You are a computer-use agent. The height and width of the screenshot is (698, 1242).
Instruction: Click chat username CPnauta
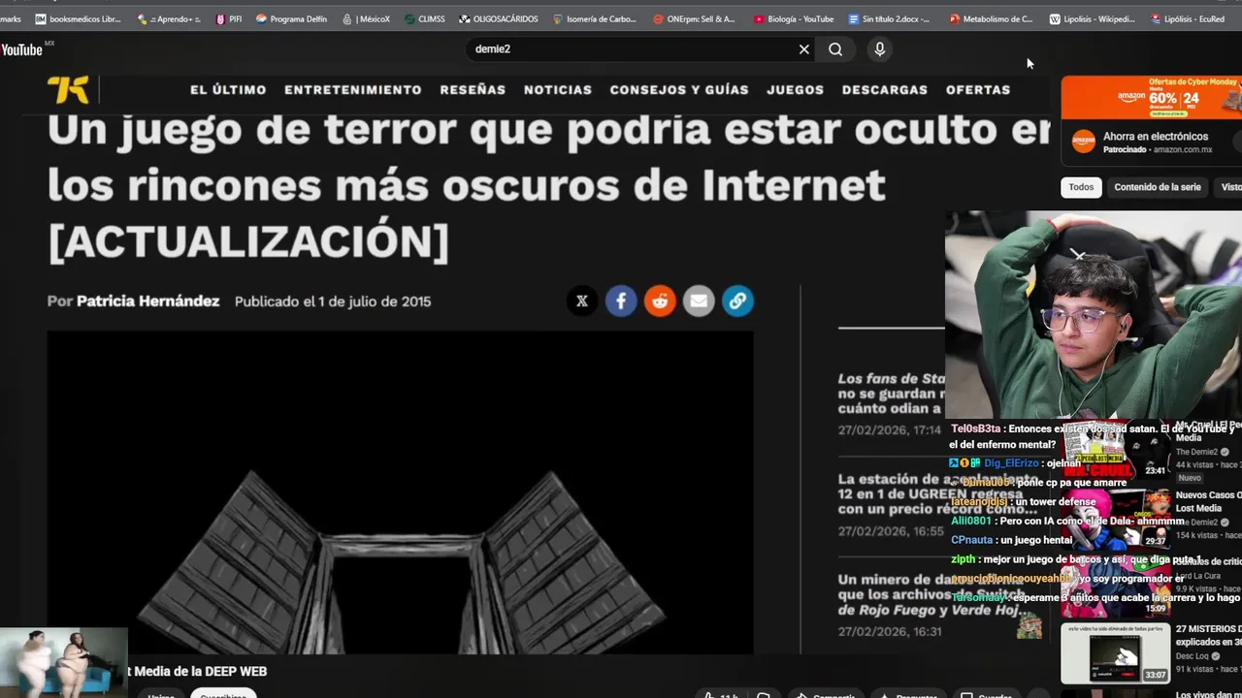coord(971,540)
